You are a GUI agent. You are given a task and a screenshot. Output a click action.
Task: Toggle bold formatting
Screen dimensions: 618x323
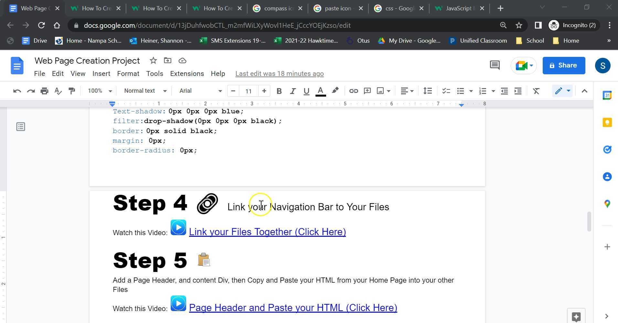(x=279, y=91)
